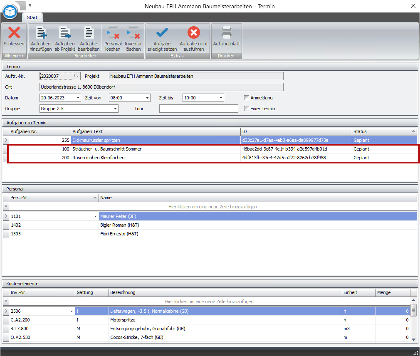
Task: Click row indicator for task 255
Action: pyautogui.click(x=6, y=140)
